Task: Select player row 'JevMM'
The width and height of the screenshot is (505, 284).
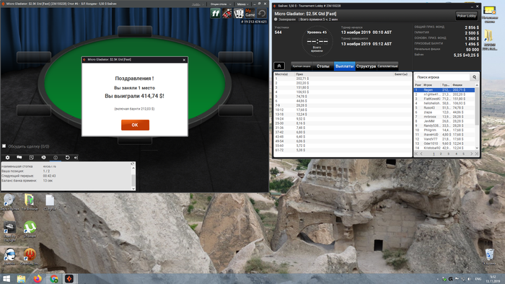Action: click(x=444, y=121)
